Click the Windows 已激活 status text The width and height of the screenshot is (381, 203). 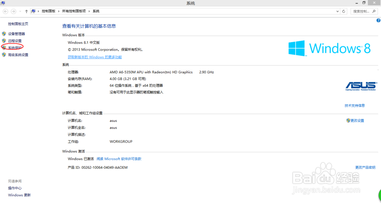81,159
